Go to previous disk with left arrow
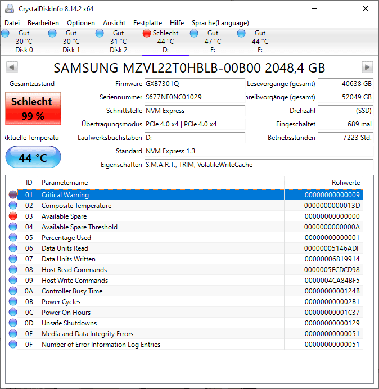Viewport: 379px width, 389px height. (12, 67)
